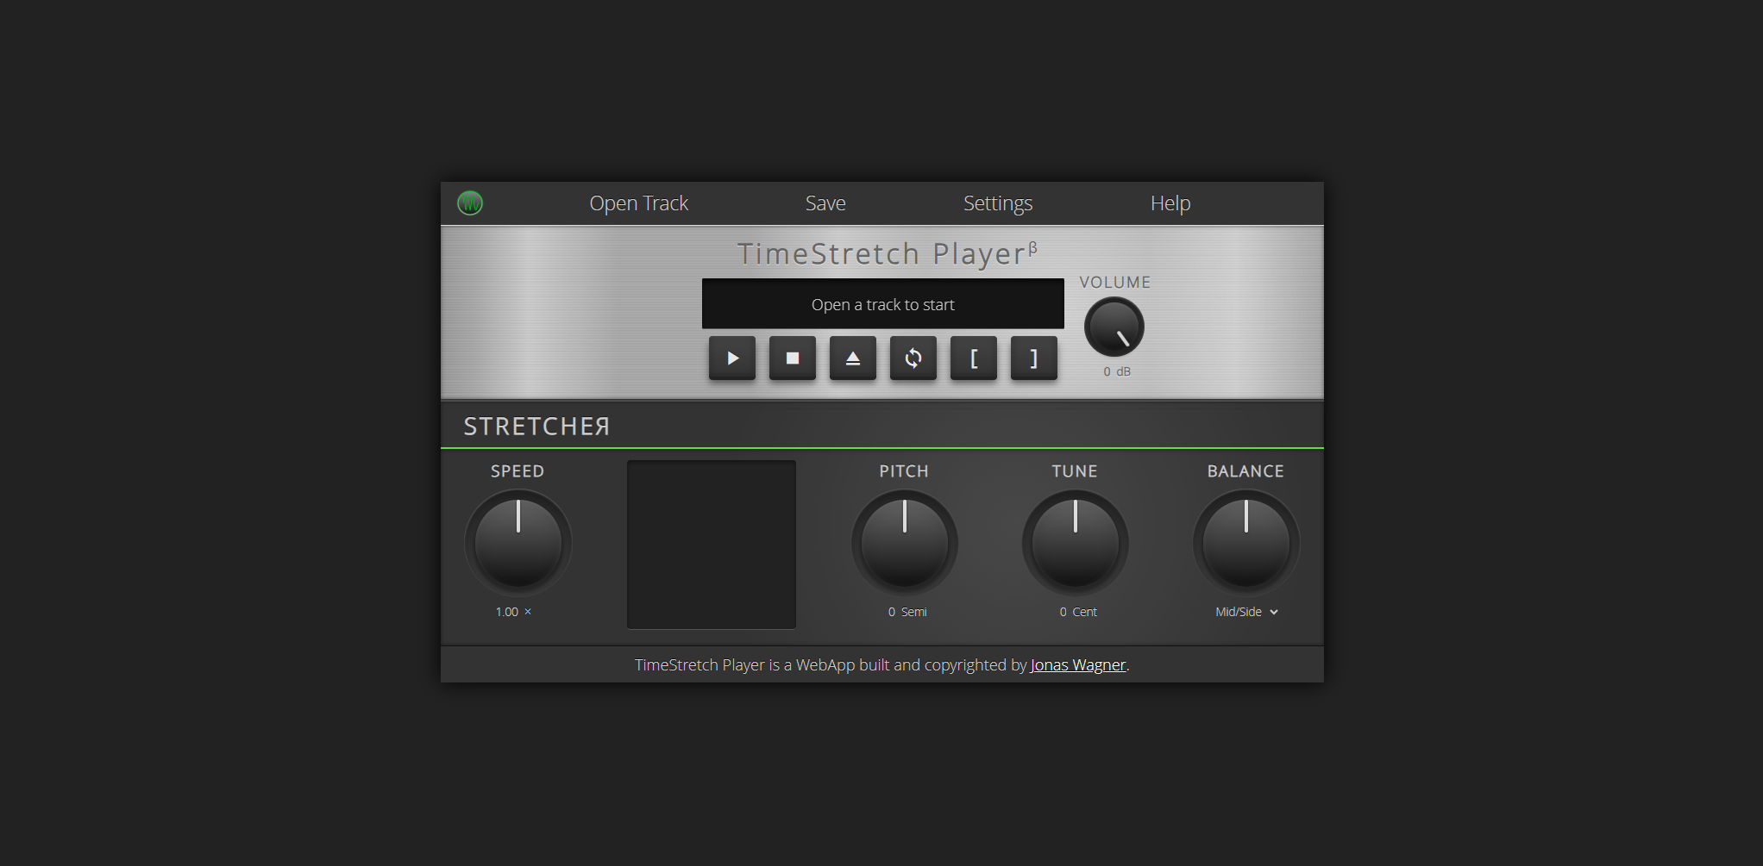Screen dimensions: 1763x866
Task: Reset speed with the × button
Action: click(x=527, y=612)
